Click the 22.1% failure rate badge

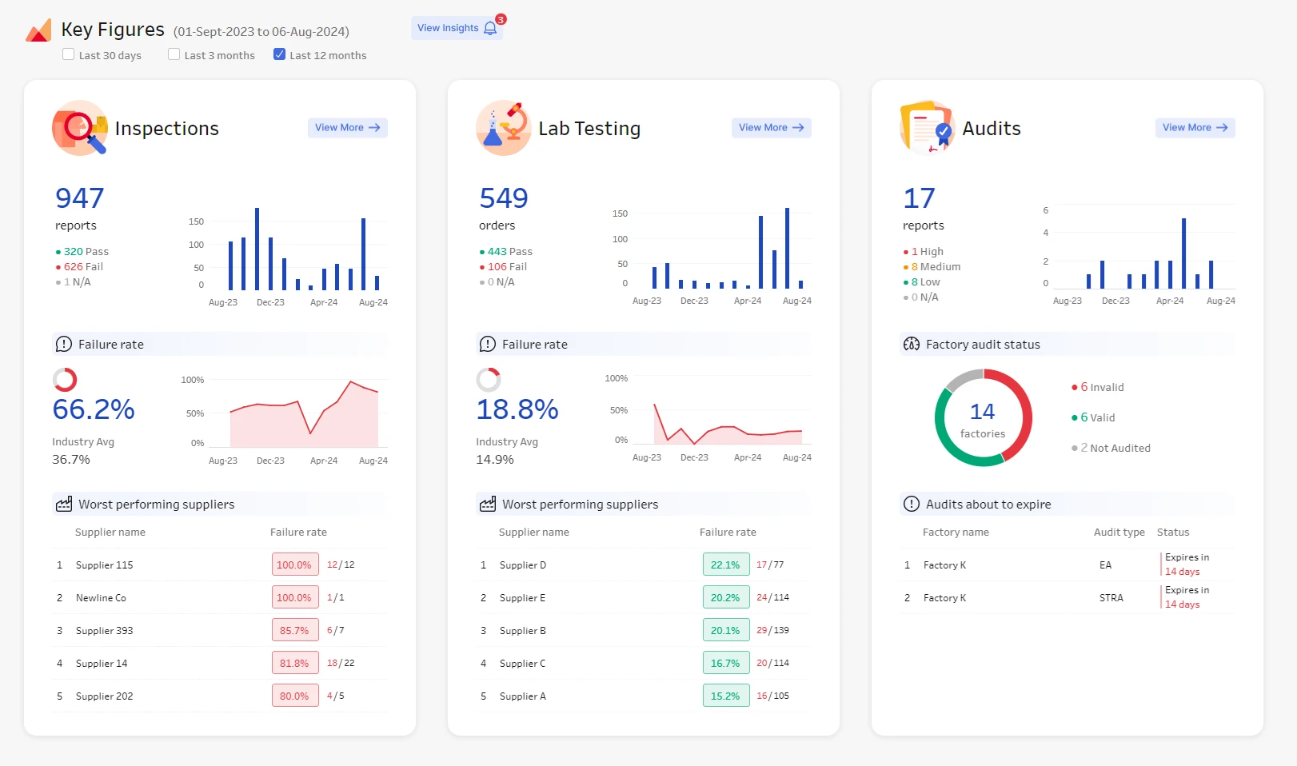(726, 565)
